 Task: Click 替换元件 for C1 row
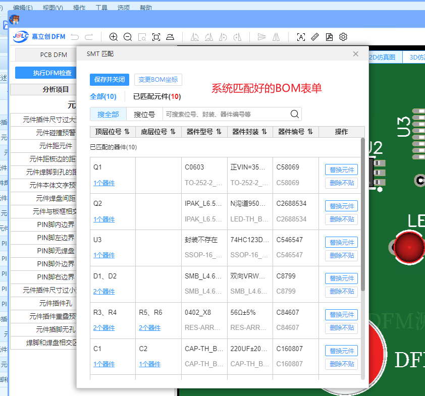342,351
